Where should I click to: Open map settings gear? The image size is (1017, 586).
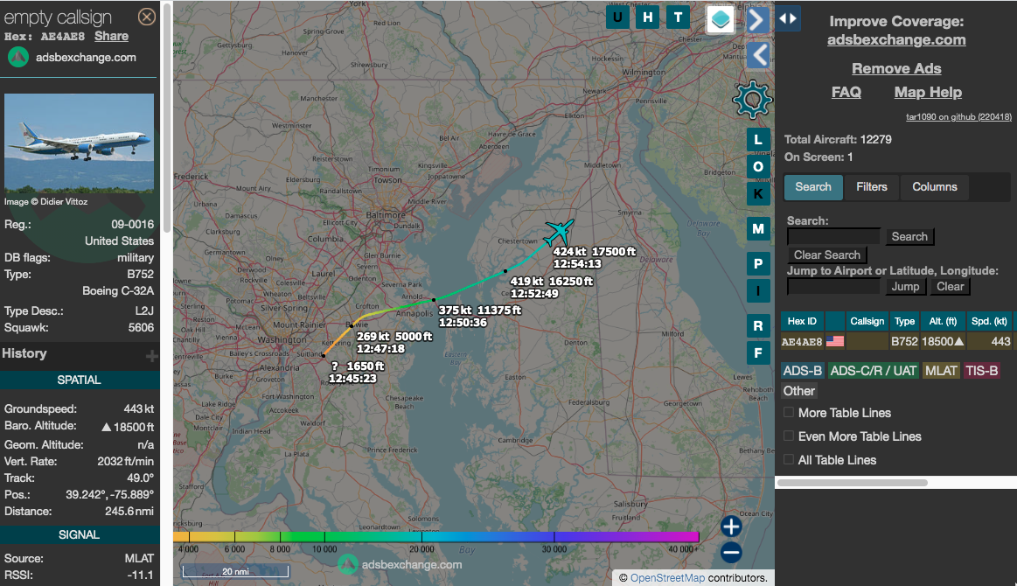coord(752,100)
